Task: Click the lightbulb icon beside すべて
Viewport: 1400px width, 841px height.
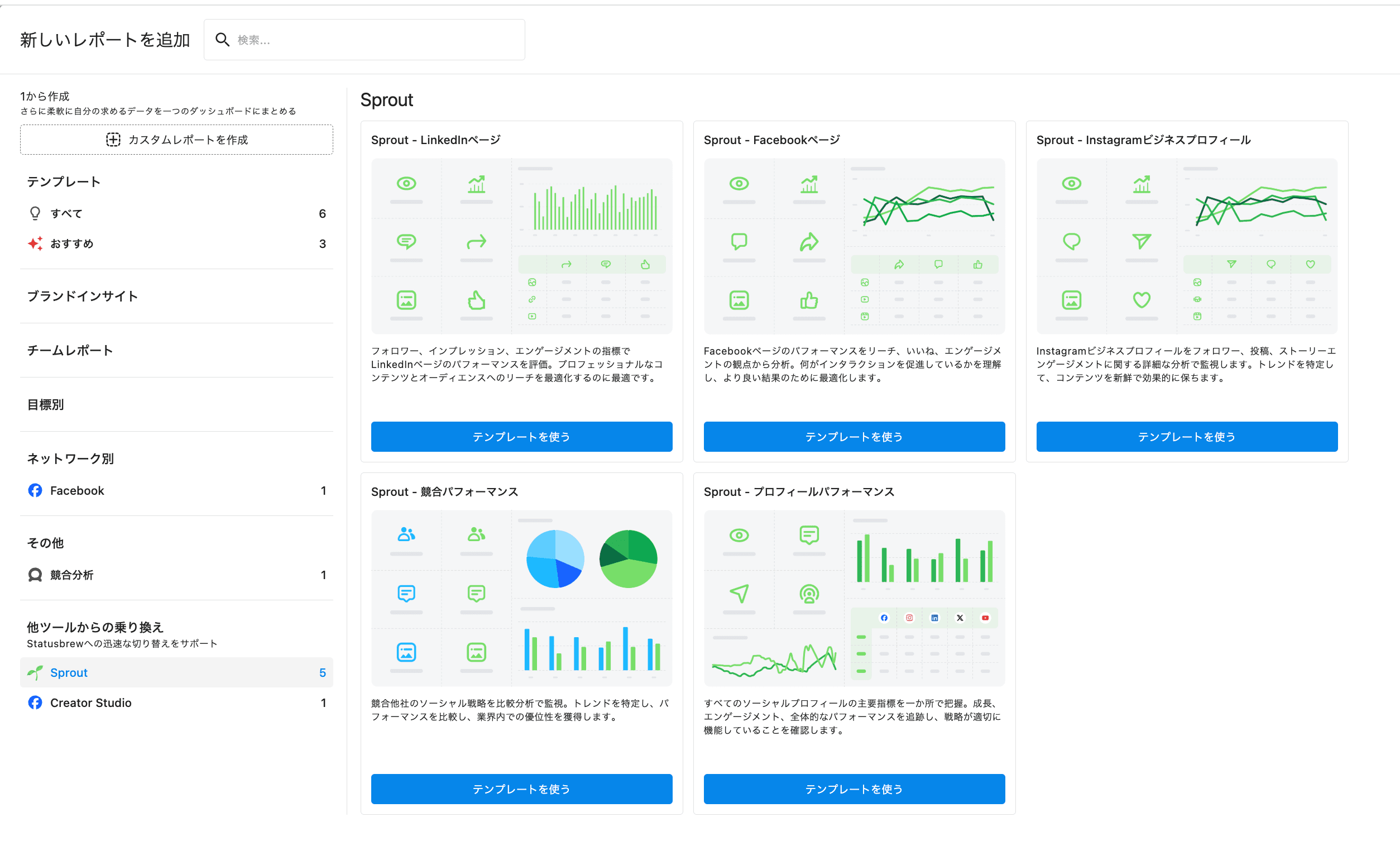Action: (x=35, y=214)
